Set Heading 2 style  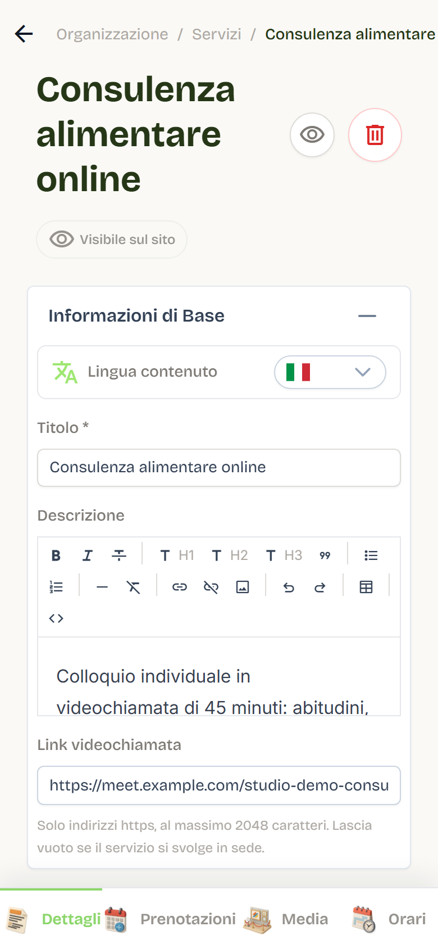229,555
